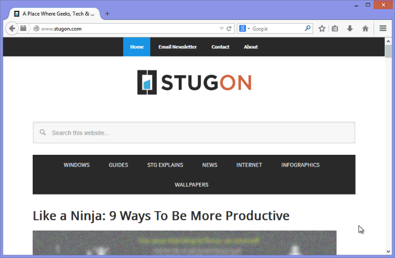Open STG EXPLAINS category
Screen dimensions: 395x258
165,165
